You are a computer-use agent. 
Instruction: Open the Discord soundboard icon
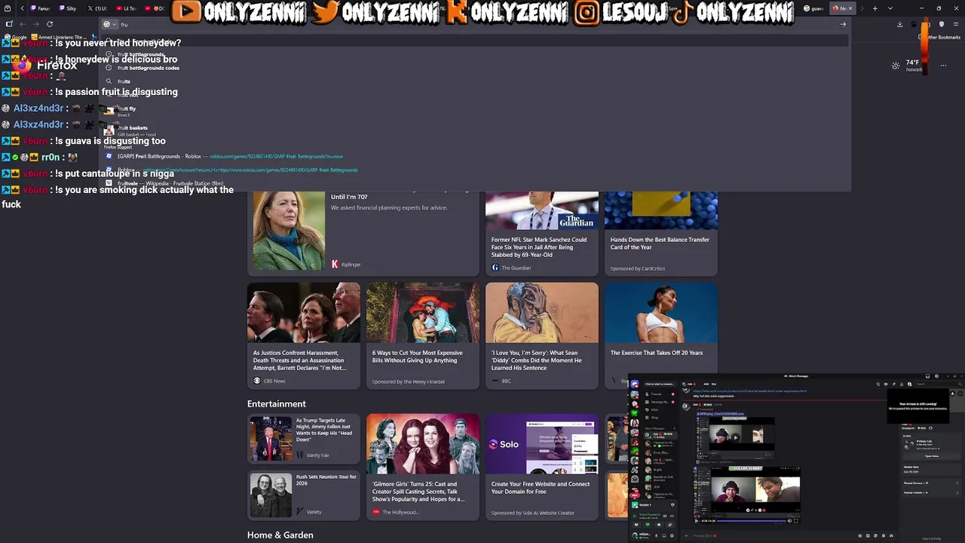click(x=670, y=525)
